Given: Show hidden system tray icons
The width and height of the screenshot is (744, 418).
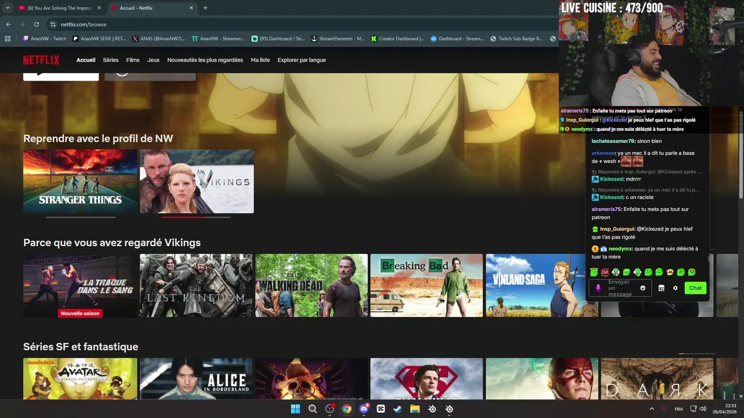Looking at the screenshot, I should [651, 409].
